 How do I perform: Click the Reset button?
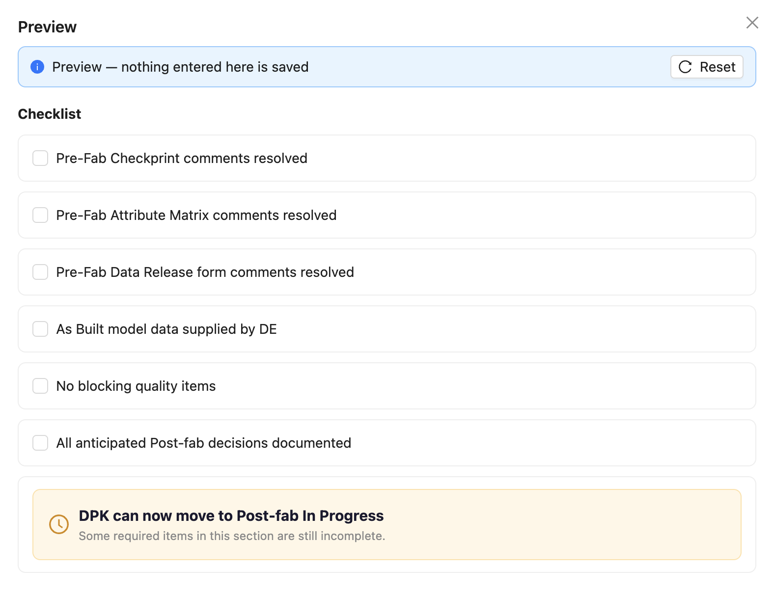click(x=707, y=67)
